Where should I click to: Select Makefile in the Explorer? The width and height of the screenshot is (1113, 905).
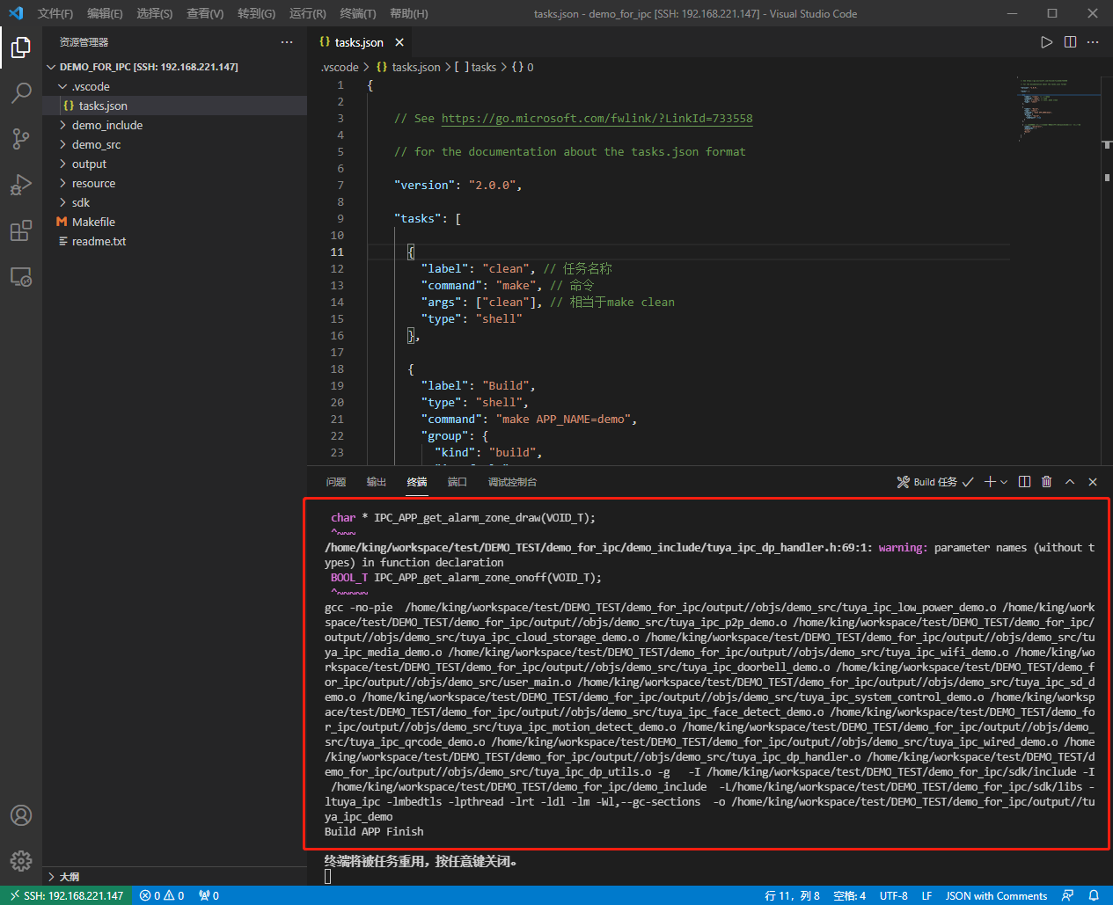tap(92, 222)
